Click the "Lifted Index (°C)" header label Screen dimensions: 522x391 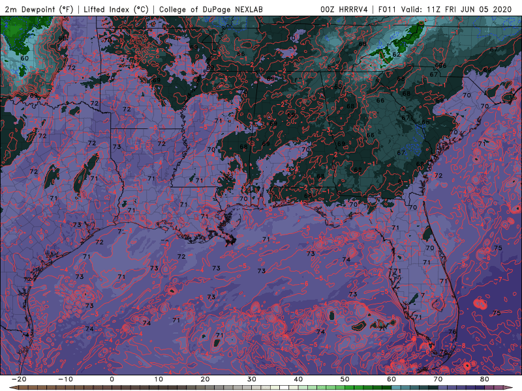pyautogui.click(x=116, y=10)
